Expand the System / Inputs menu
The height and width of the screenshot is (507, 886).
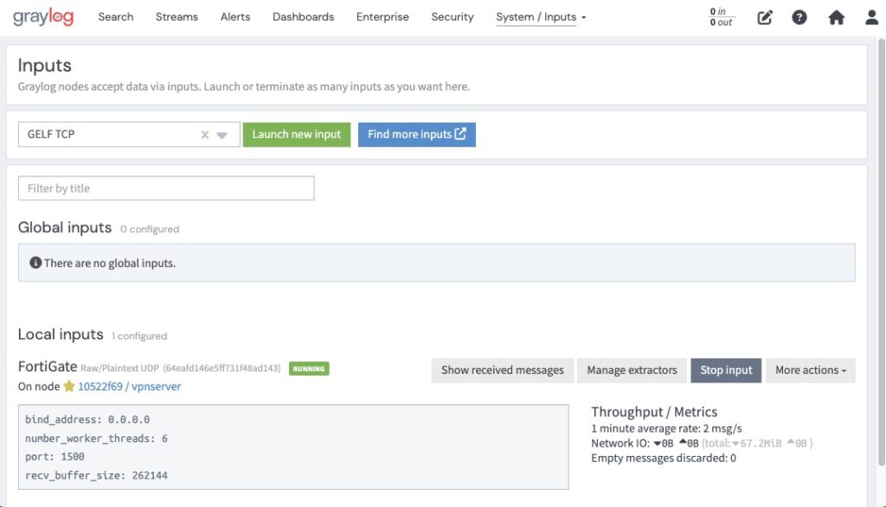click(x=541, y=17)
